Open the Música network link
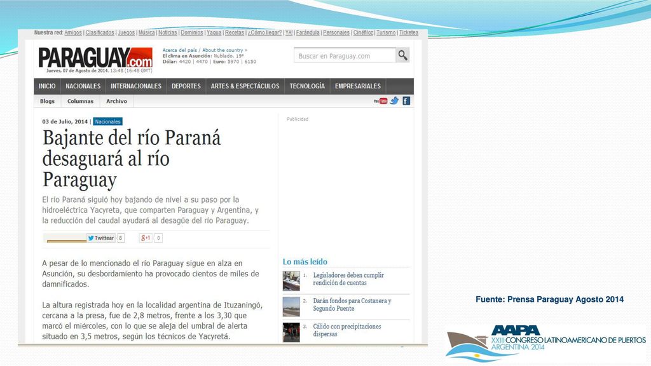The image size is (651, 366). click(x=147, y=32)
